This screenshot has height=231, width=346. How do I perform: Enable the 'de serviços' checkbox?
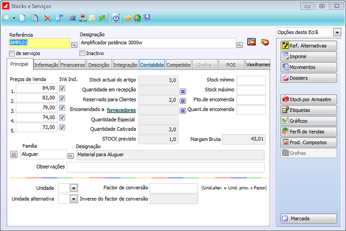tap(12, 53)
